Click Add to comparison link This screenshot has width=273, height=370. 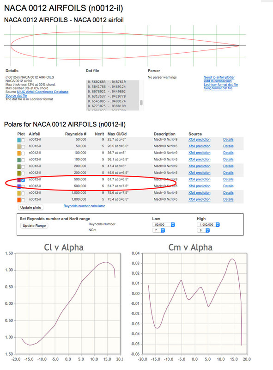pos(218,81)
